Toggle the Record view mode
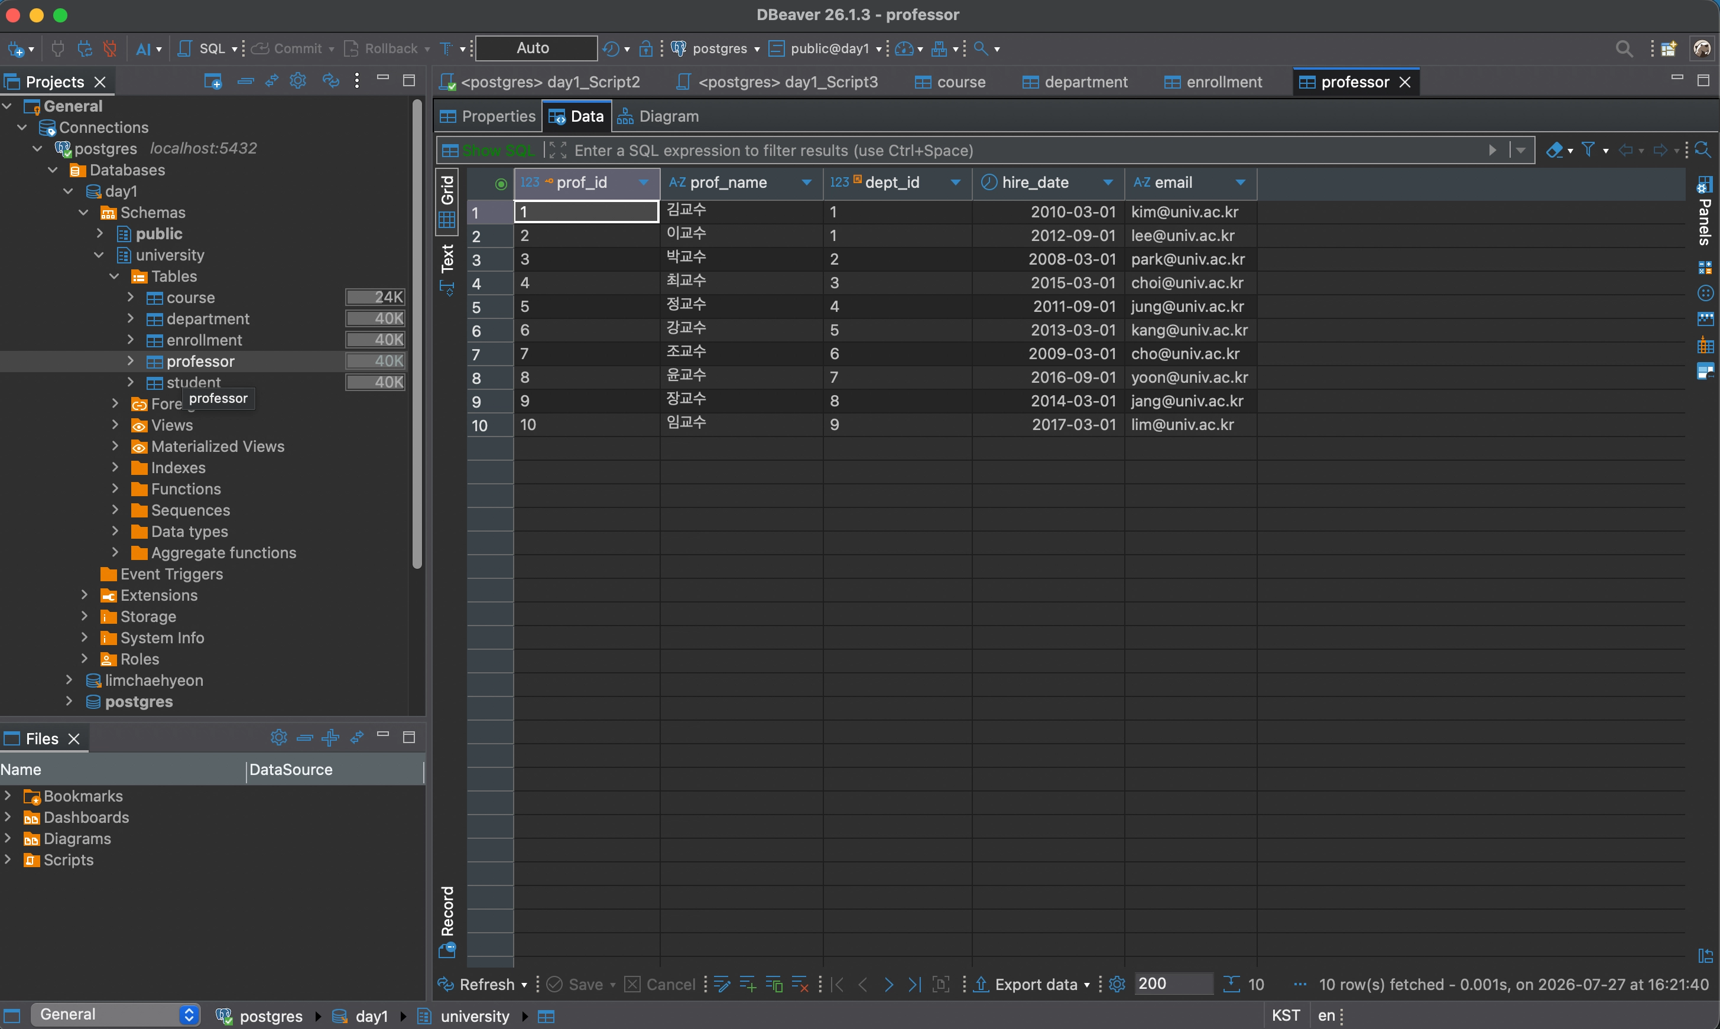Viewport: 1720px width, 1029px height. (447, 921)
